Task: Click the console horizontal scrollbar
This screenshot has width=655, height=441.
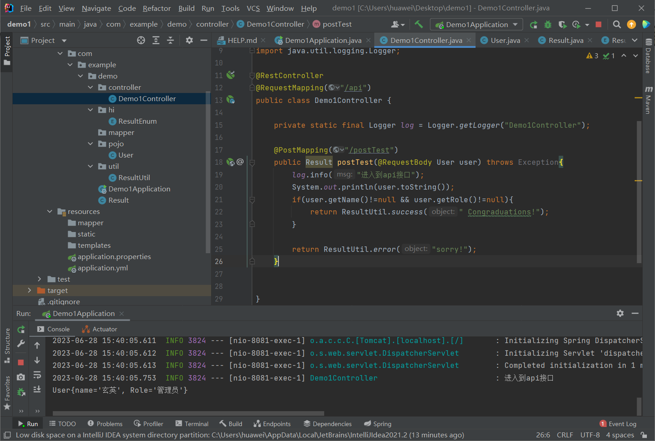Action: tap(188, 413)
